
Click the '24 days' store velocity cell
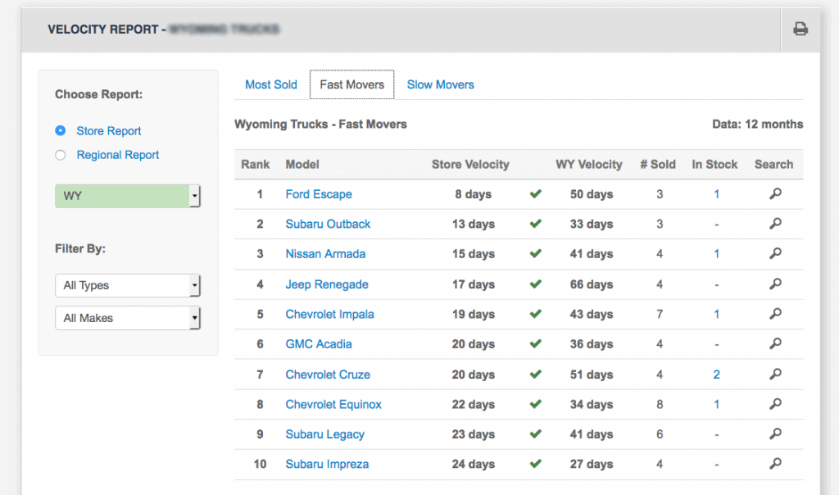point(473,465)
